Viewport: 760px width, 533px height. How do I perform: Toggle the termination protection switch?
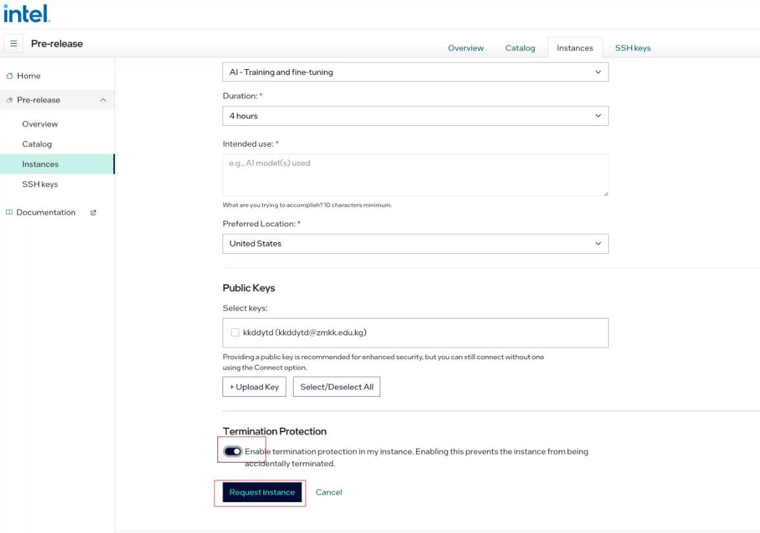coord(233,452)
